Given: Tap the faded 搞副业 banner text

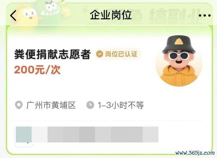Looking at the screenshot, I should pos(176,16).
